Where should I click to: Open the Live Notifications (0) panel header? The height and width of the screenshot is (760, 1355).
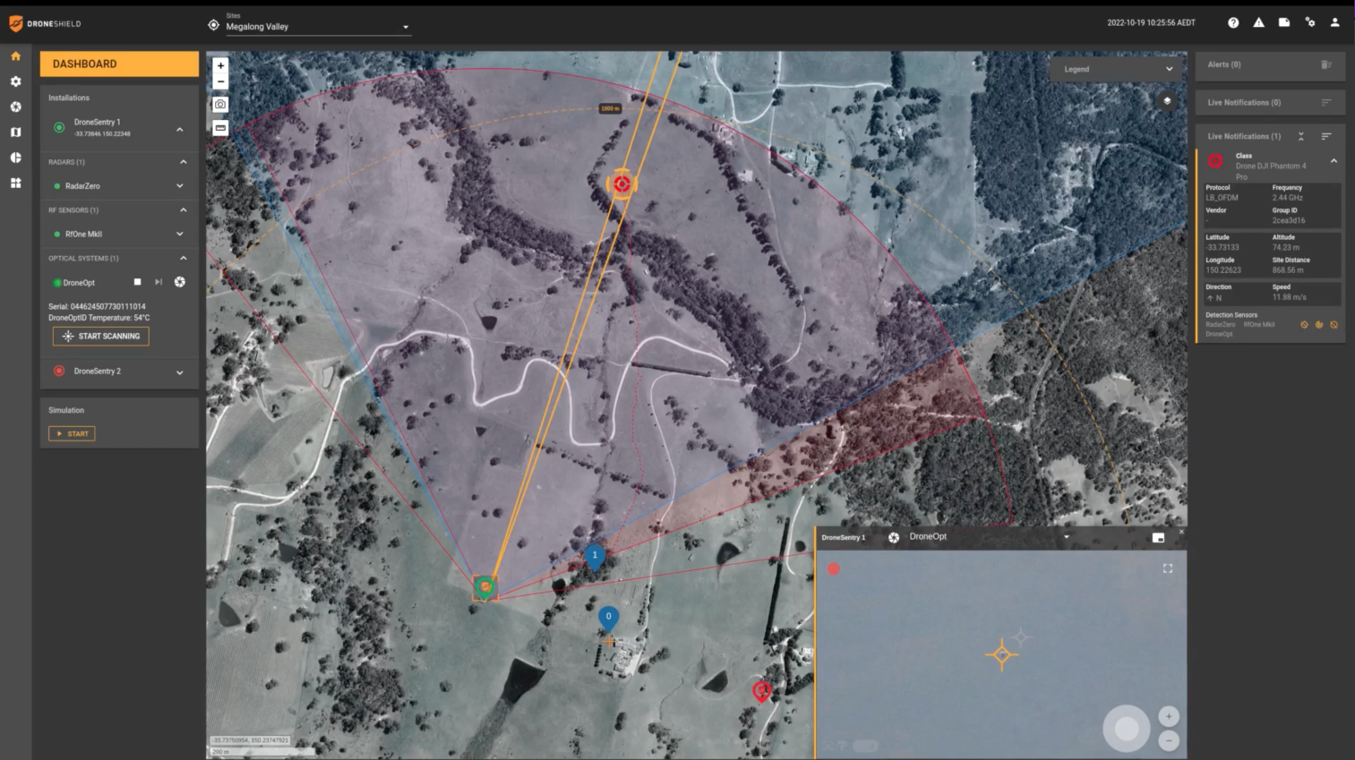pyautogui.click(x=1270, y=102)
